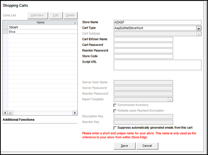Click the Script URL text box
Screen dimensions: 208x155
point(158,65)
